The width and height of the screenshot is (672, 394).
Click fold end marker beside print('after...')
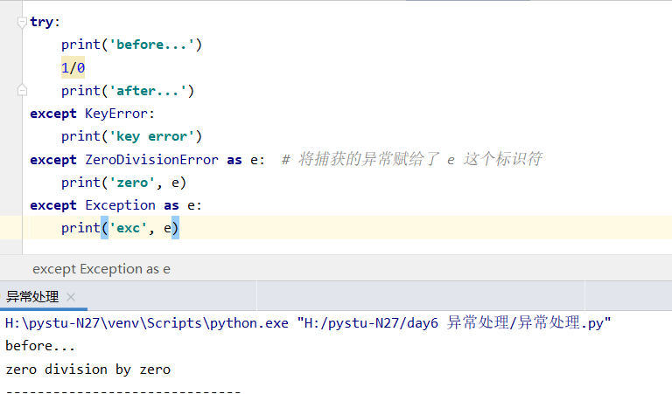click(22, 90)
